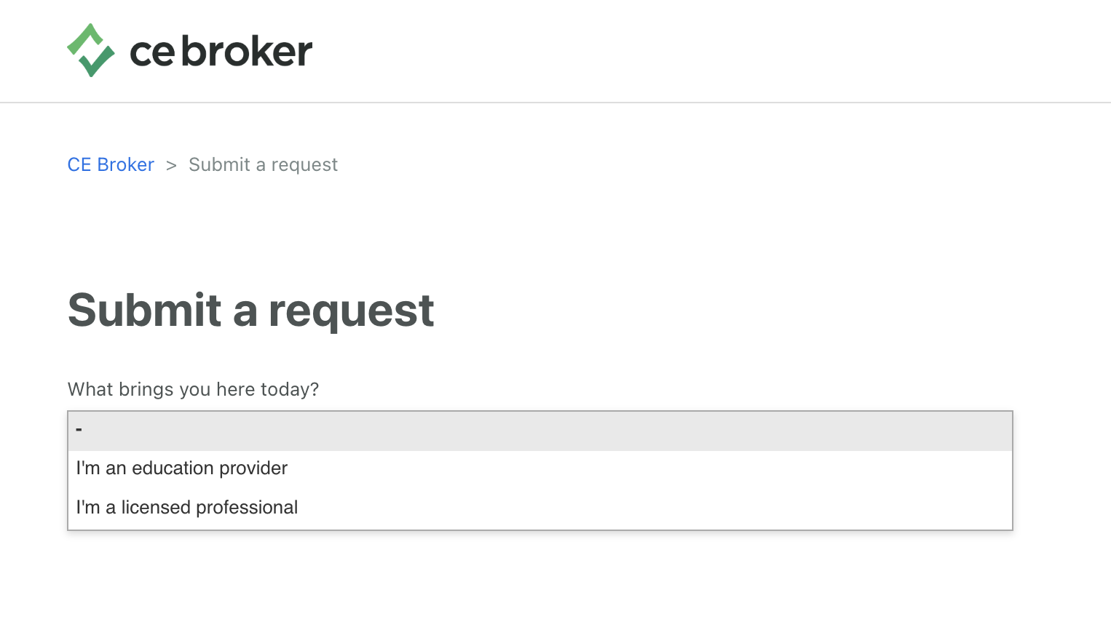Click the word 'broker' in the logo
The height and width of the screenshot is (643, 1111).
247,51
